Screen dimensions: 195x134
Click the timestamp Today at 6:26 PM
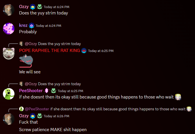pyautogui.click(x=56, y=116)
